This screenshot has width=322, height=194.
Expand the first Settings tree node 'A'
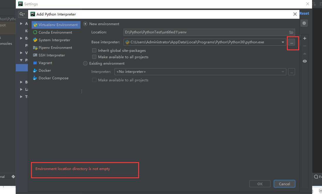(x=21, y=24)
